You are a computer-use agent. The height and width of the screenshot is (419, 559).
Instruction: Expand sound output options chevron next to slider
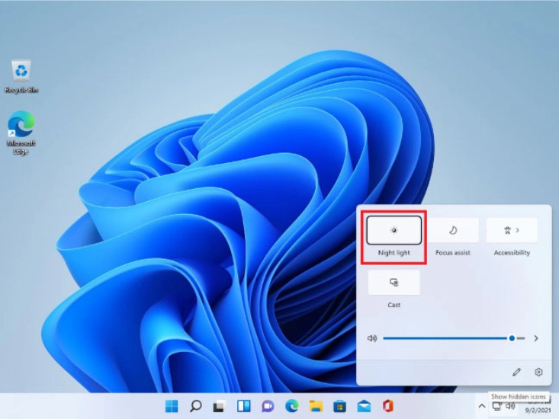coord(536,338)
